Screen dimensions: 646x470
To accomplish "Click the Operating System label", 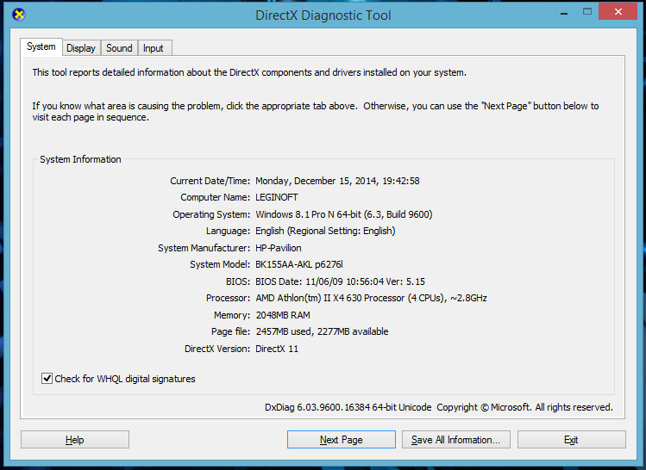I will pyautogui.click(x=211, y=214).
